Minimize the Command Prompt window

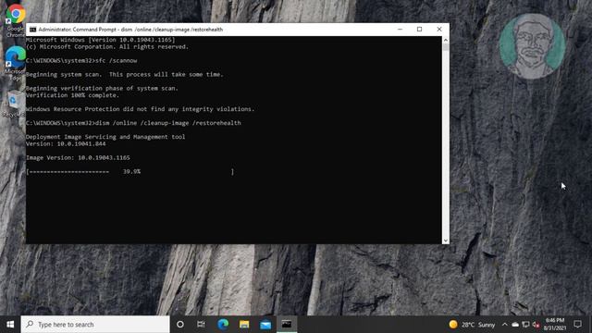coord(400,30)
